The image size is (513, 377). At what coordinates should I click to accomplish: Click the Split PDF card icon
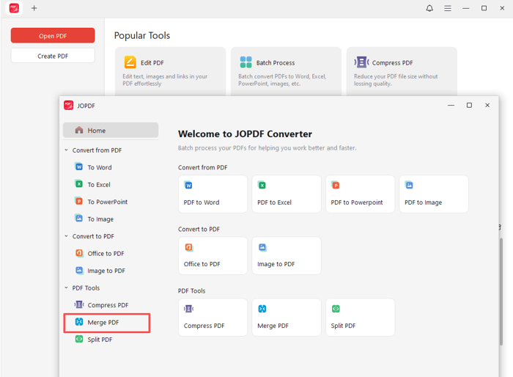[x=336, y=309]
